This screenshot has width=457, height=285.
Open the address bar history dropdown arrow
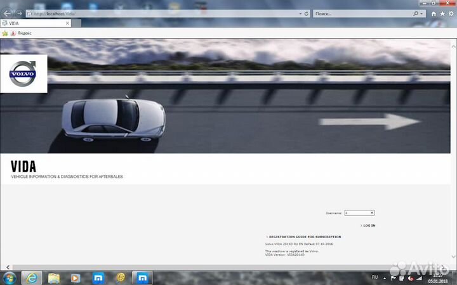coord(300,14)
